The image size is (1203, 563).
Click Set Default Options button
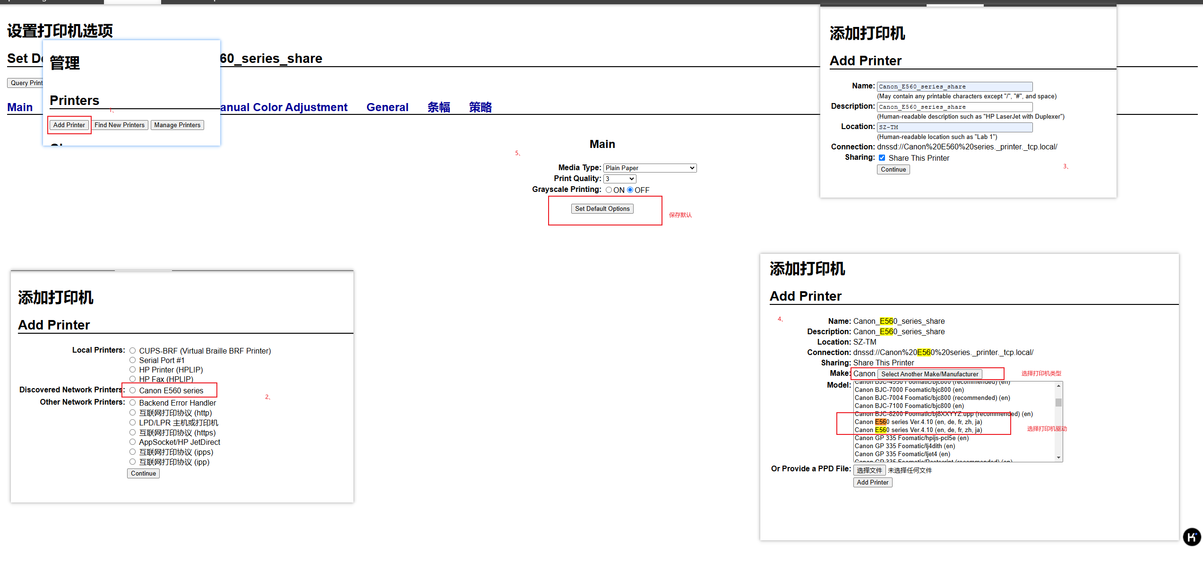pyautogui.click(x=602, y=208)
